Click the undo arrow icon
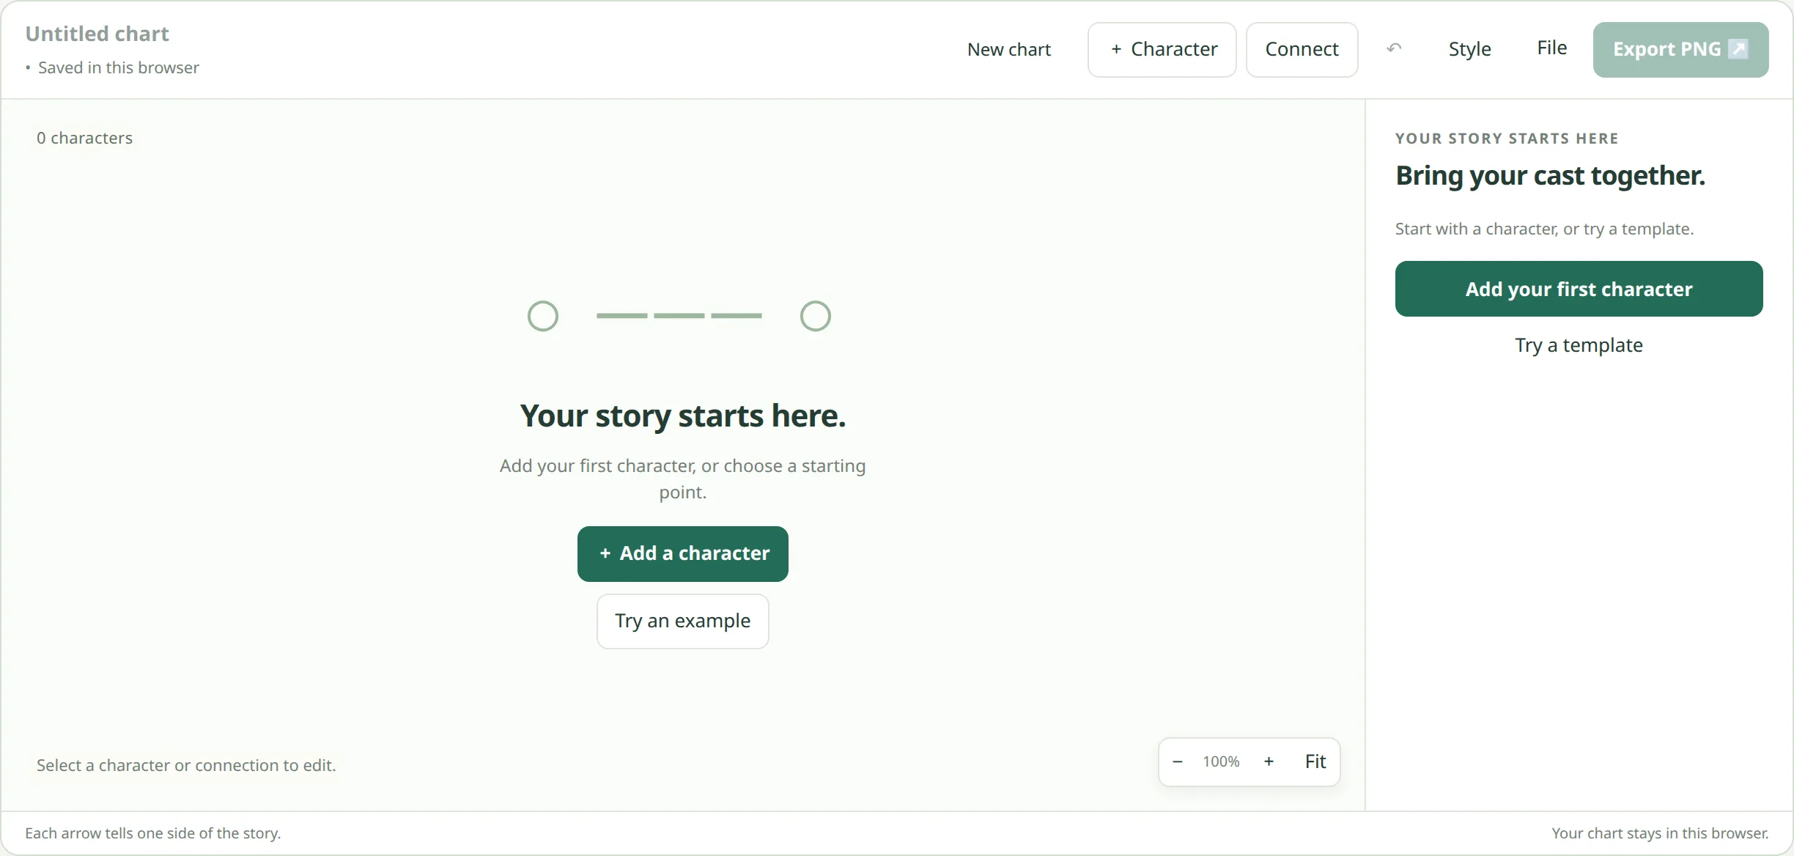Viewport: 1794px width, 856px height. (x=1394, y=49)
